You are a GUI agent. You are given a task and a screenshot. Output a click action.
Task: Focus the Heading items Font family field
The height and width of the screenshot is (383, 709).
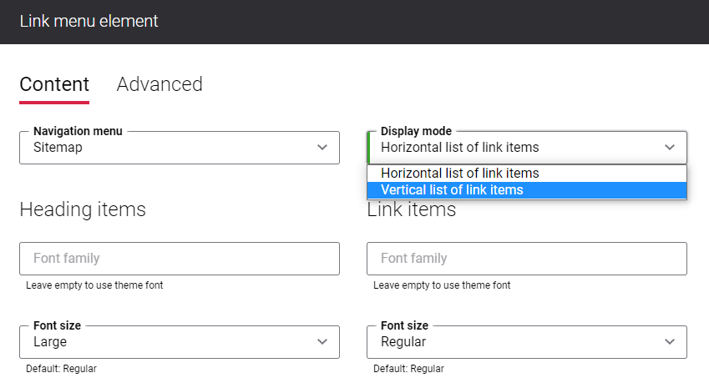coord(180,259)
